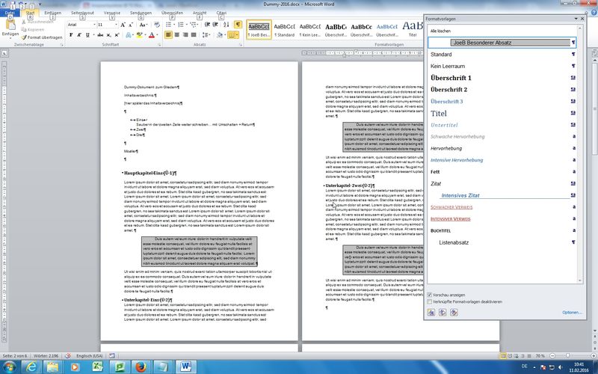598x374 pixels.
Task: Click the text highlight color icon
Action: 138,34
